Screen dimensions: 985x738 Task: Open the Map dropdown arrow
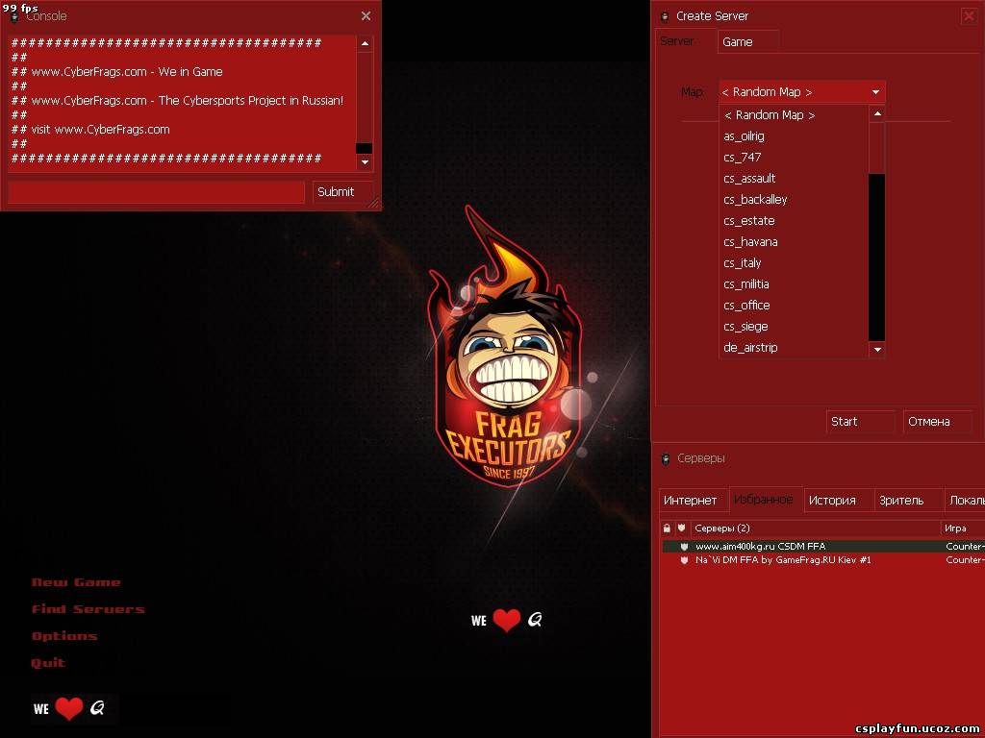875,92
